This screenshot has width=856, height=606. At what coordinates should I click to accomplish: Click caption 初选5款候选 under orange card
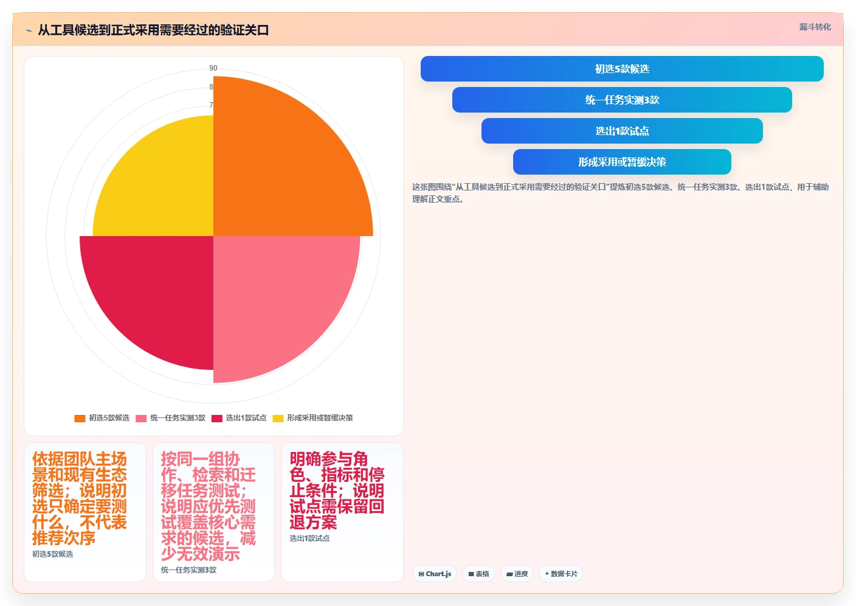[x=53, y=554]
